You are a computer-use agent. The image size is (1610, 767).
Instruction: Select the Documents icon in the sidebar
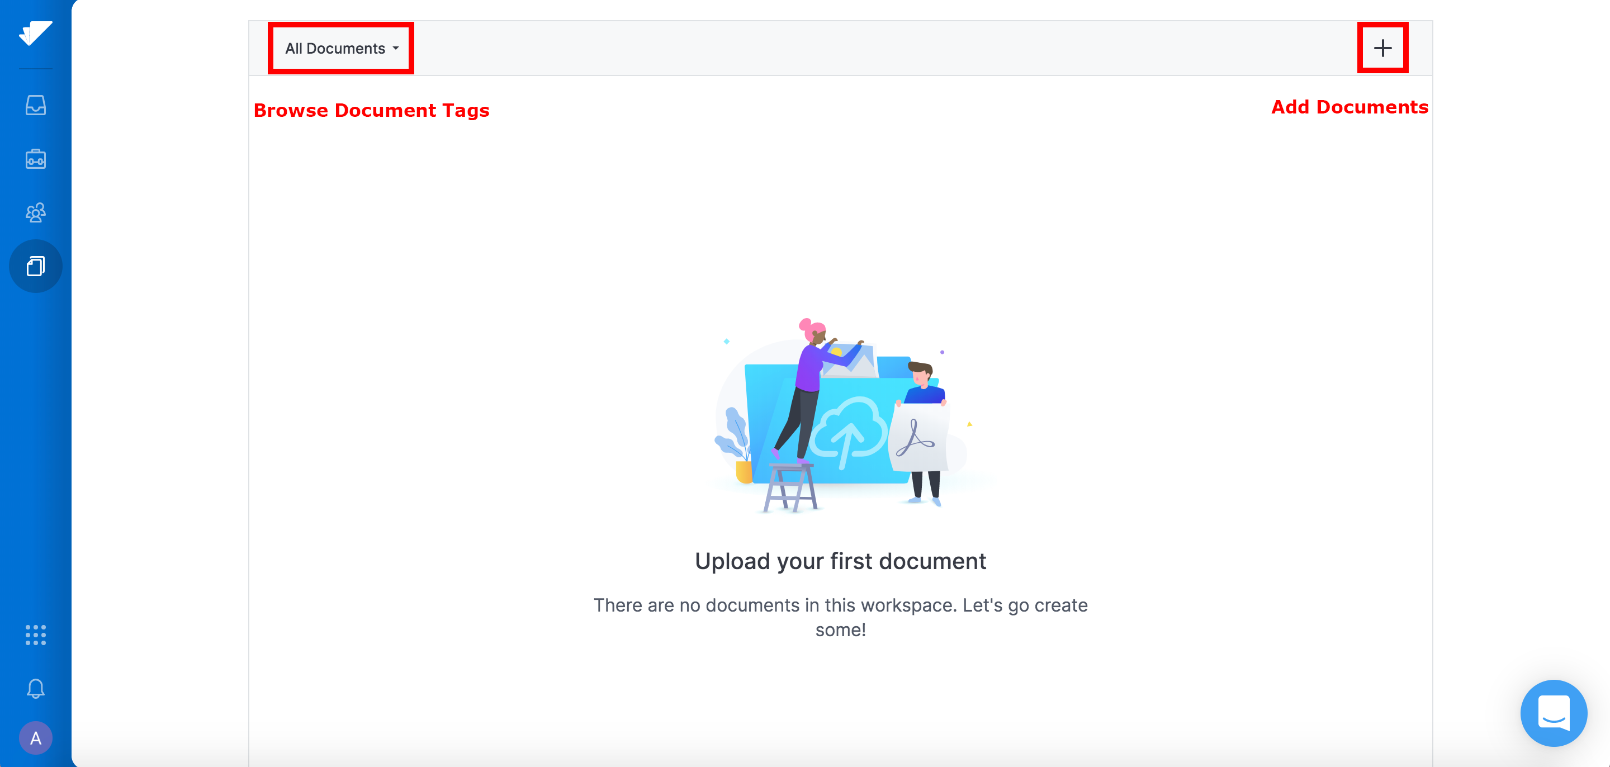(36, 266)
